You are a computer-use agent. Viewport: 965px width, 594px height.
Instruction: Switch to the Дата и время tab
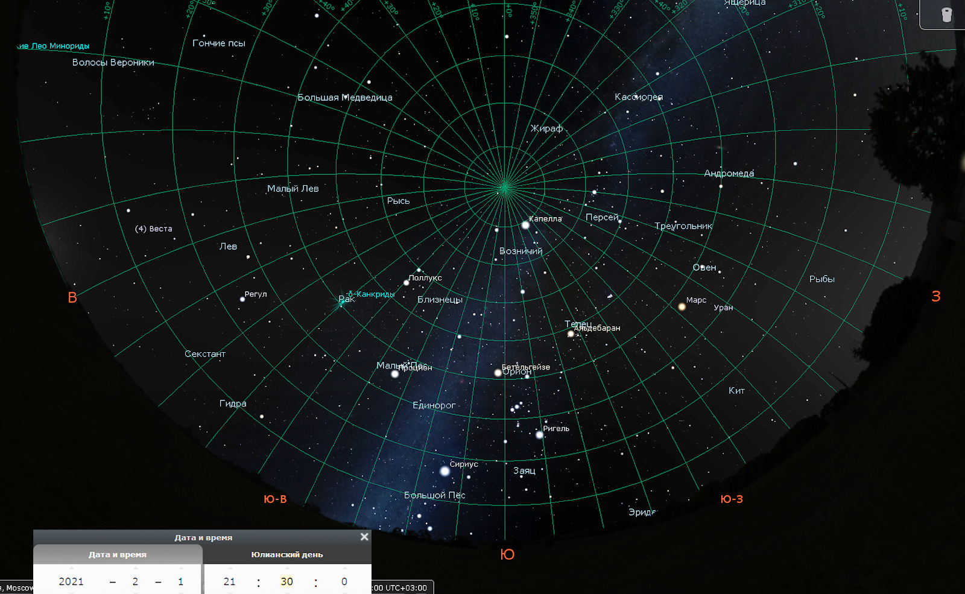tap(118, 555)
